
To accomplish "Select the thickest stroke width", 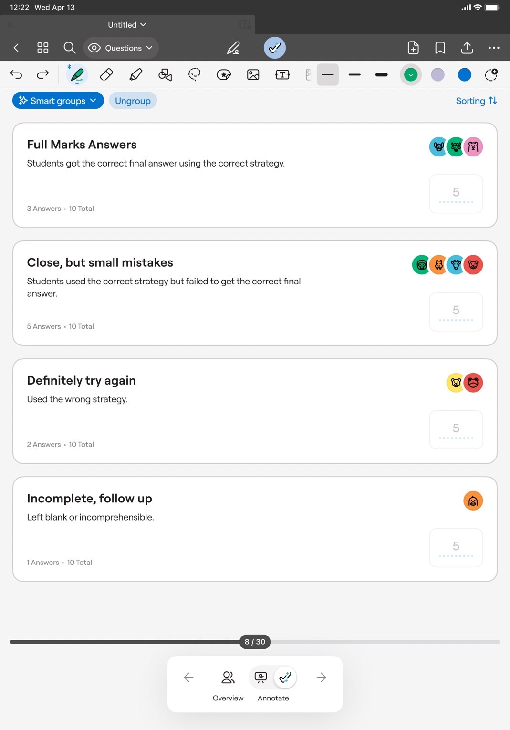I will [x=382, y=75].
